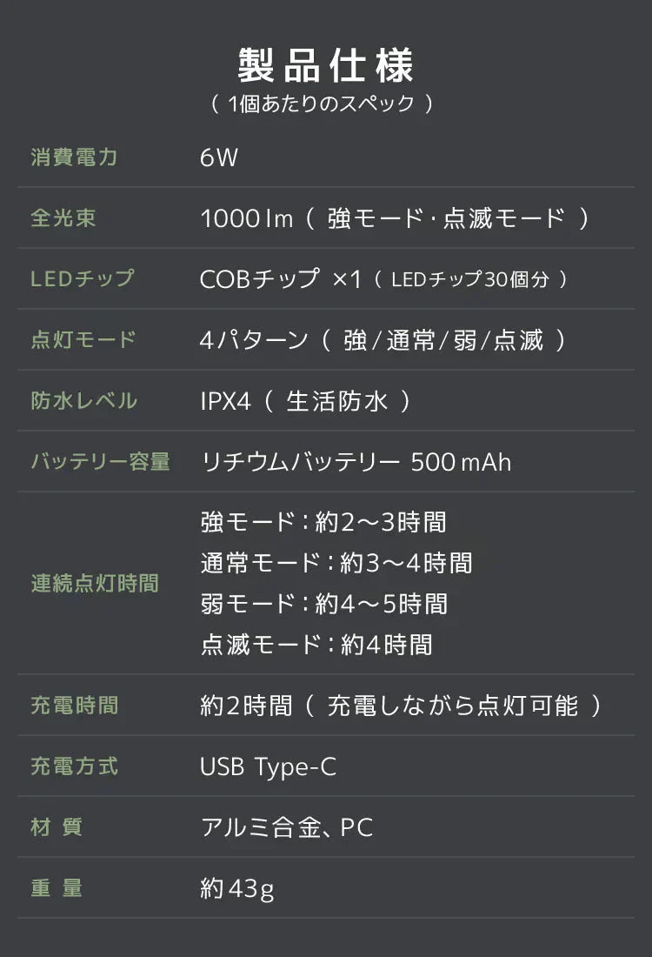Click the 1000lm brightness value
This screenshot has height=957, width=652.
pyautogui.click(x=395, y=218)
